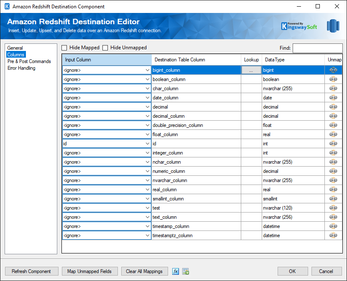
Task: Click unmap icon for smallint_column row
Action: pos(333,198)
